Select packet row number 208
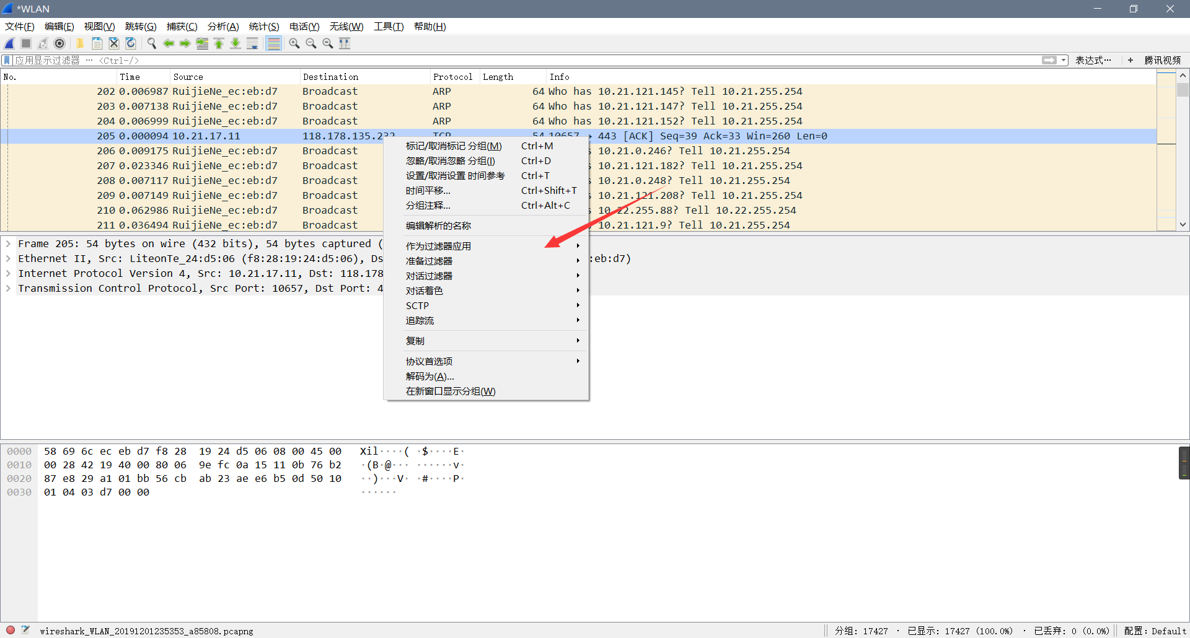The width and height of the screenshot is (1190, 638). (578, 181)
